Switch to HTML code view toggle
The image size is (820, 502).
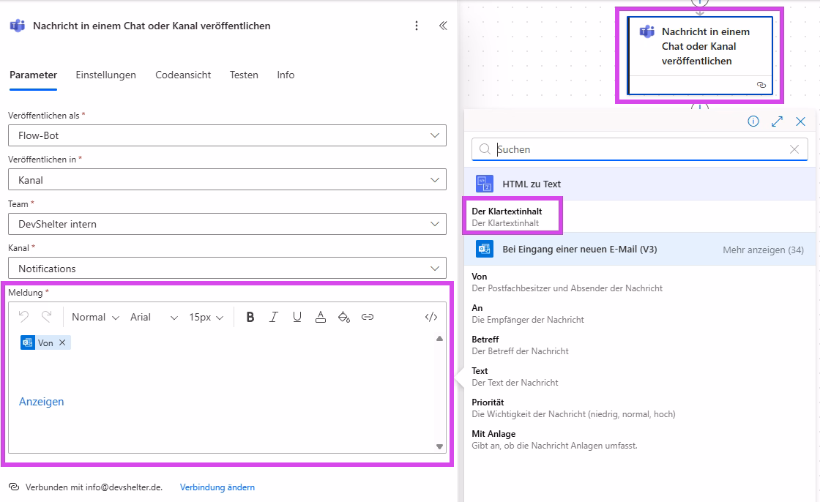(x=431, y=317)
